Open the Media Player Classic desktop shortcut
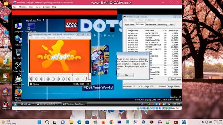This screenshot has height=125, width=223. click(18, 82)
